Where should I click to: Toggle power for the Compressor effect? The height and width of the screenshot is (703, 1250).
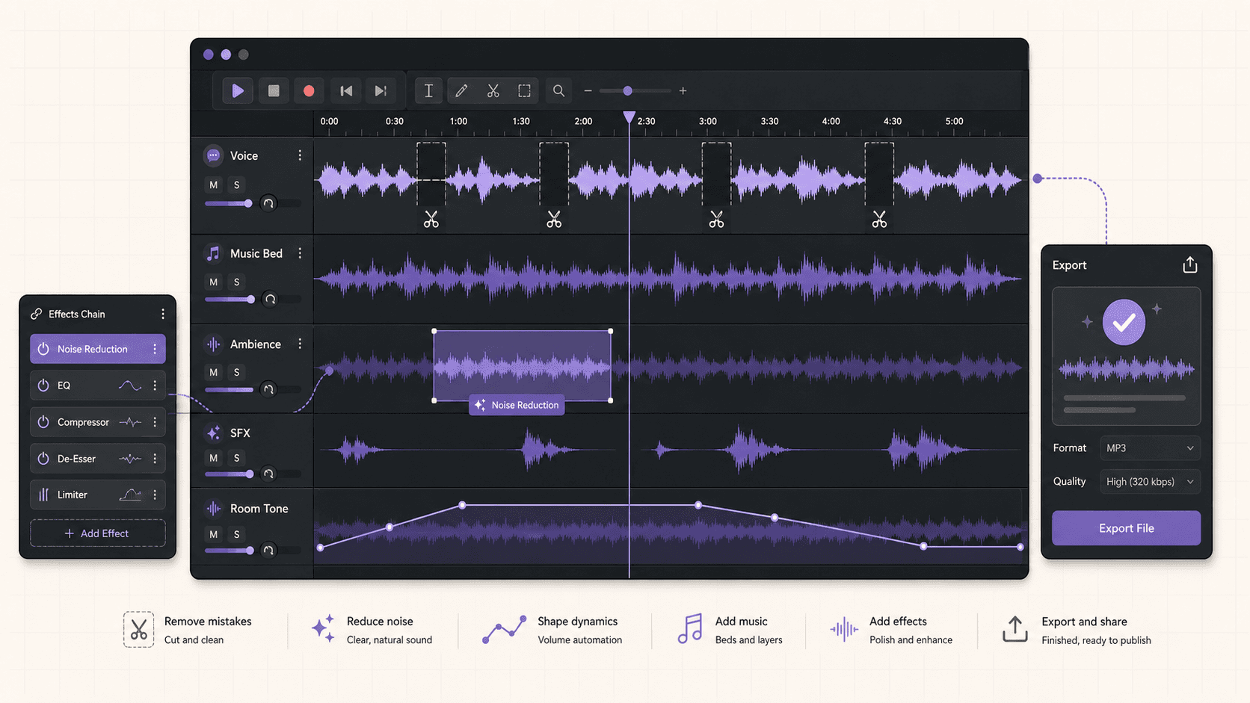pyautogui.click(x=43, y=422)
